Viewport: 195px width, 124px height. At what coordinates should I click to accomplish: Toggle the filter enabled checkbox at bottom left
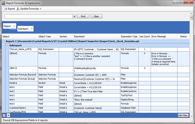tap(4, 115)
